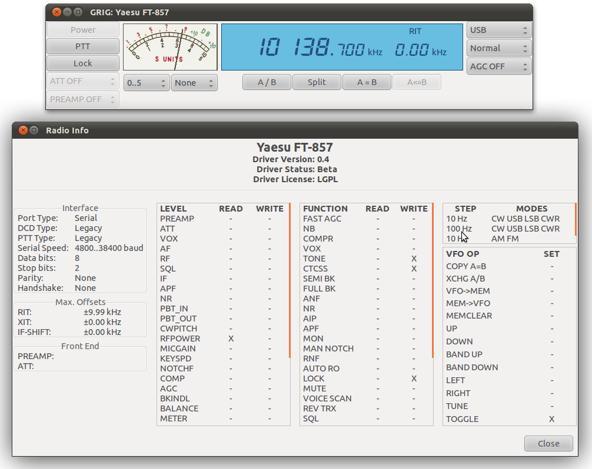Open the PREAMP OFF dropdown
Viewport: 592px width, 469px height.
click(x=83, y=99)
